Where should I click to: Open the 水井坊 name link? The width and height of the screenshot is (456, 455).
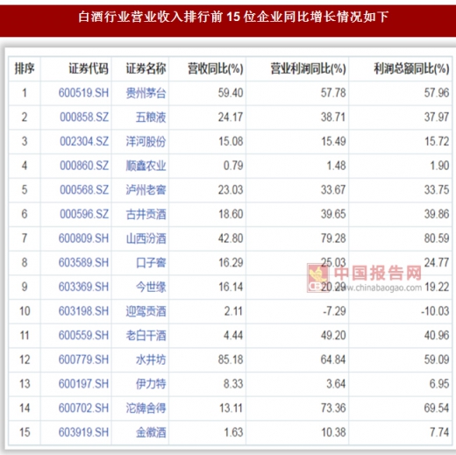point(151,359)
